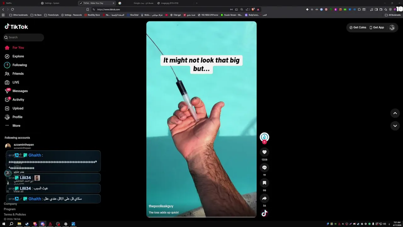Image resolution: width=403 pixels, height=227 pixels.
Task: Open the Activity notifications
Action: click(14, 100)
